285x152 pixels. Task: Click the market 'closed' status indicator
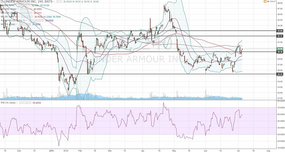[271, 2]
